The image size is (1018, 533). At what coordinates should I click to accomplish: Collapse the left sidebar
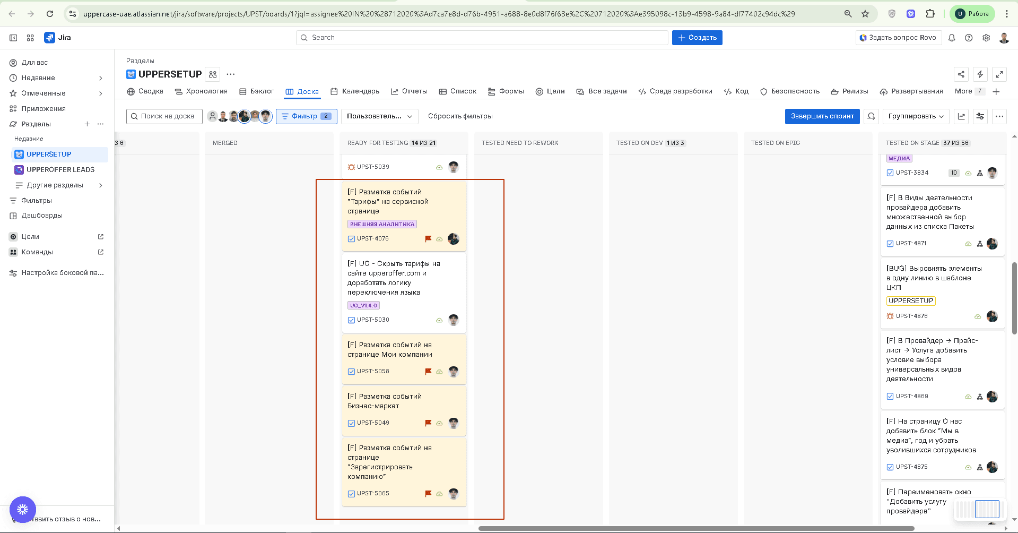[x=13, y=38]
